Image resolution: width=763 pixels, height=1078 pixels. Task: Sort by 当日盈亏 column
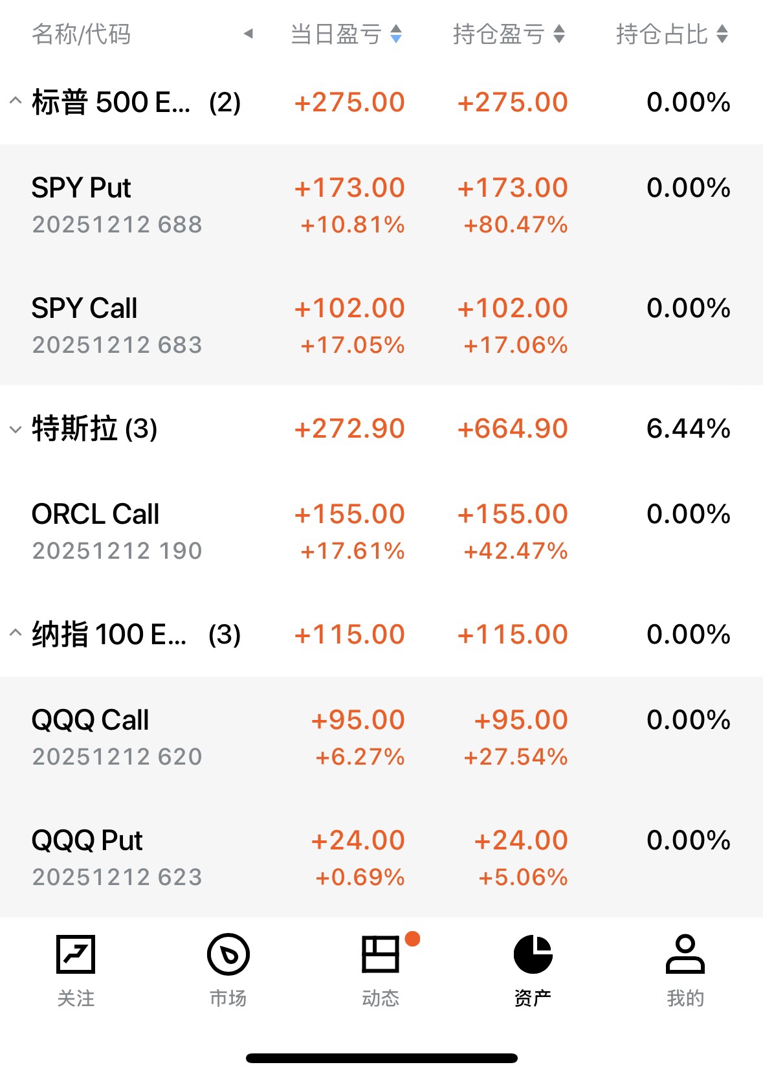click(346, 34)
